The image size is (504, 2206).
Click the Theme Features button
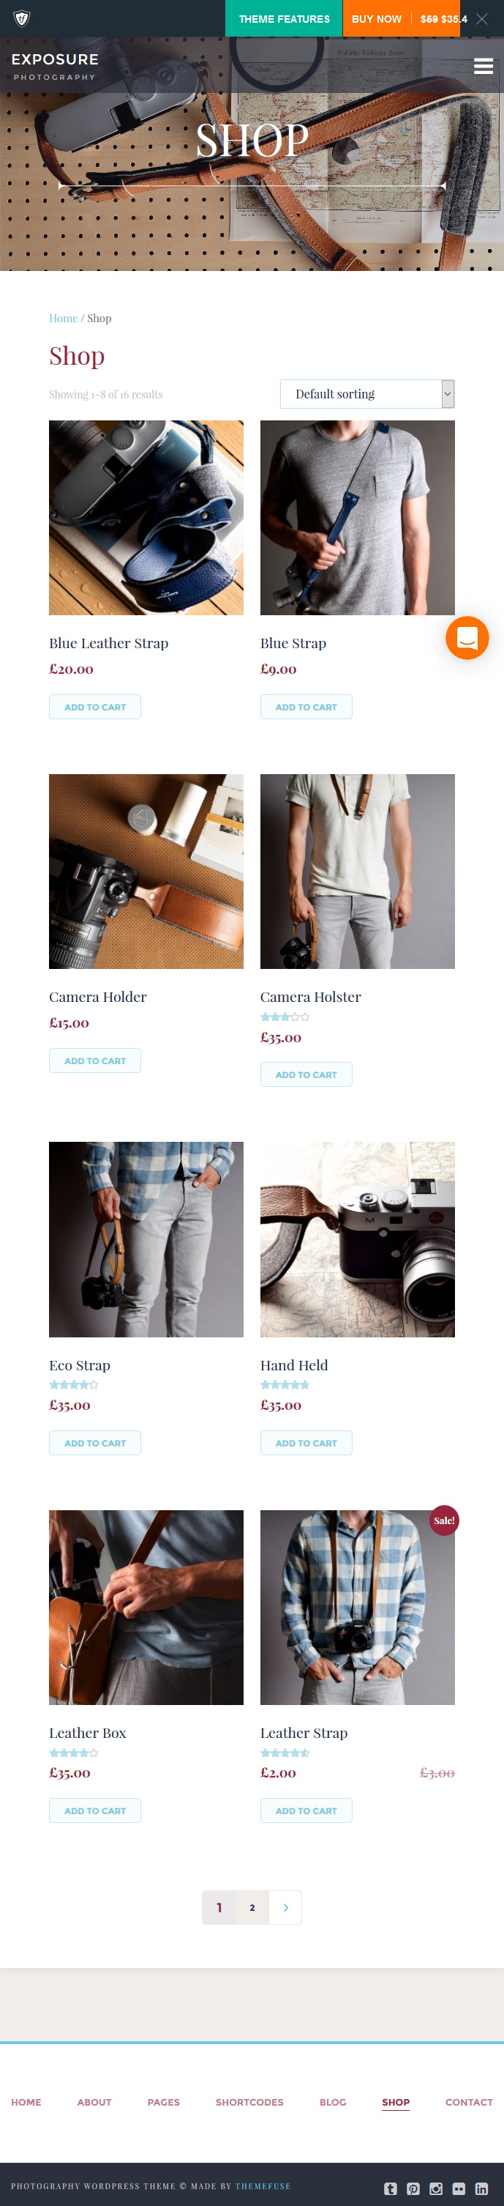pyautogui.click(x=284, y=18)
